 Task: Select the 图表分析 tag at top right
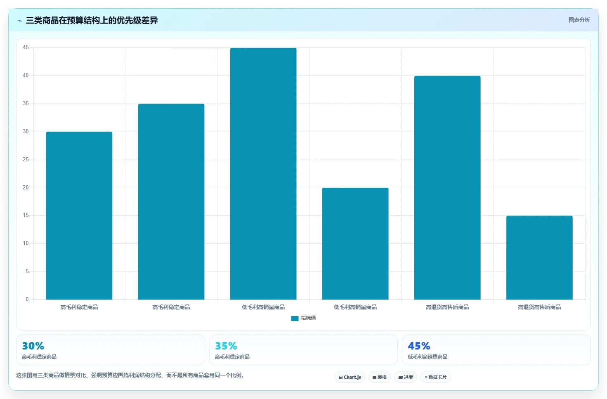pyautogui.click(x=579, y=20)
